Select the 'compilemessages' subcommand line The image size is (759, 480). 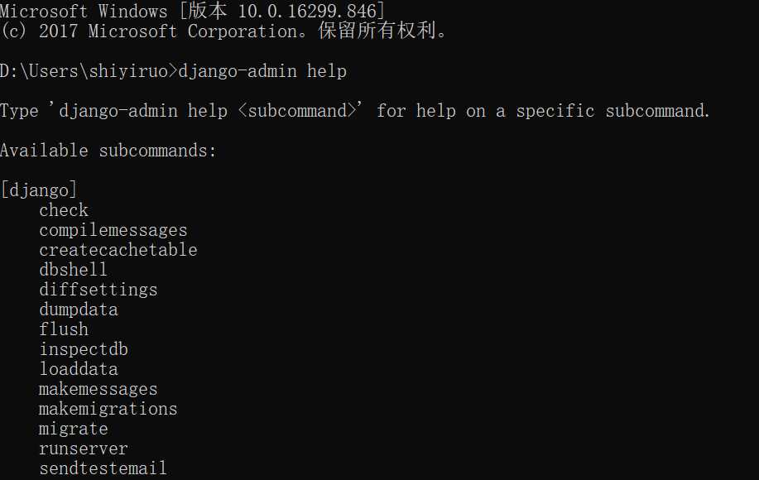coord(113,230)
